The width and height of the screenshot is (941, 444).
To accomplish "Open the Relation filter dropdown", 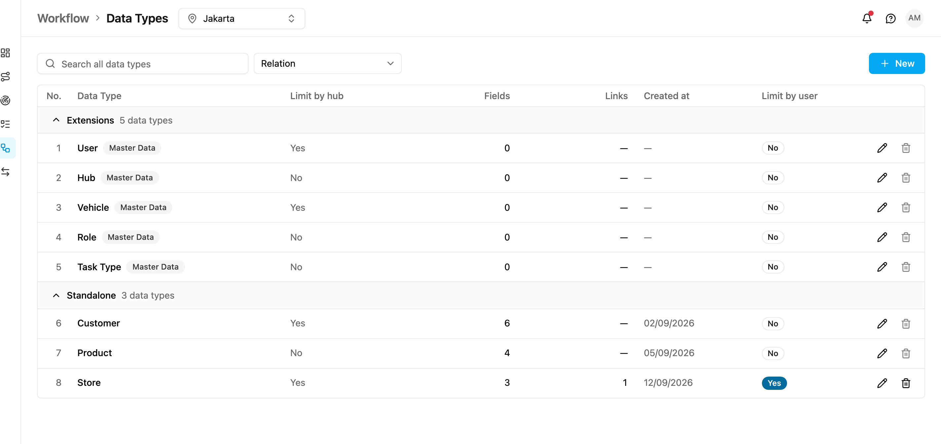I will coord(327,63).
